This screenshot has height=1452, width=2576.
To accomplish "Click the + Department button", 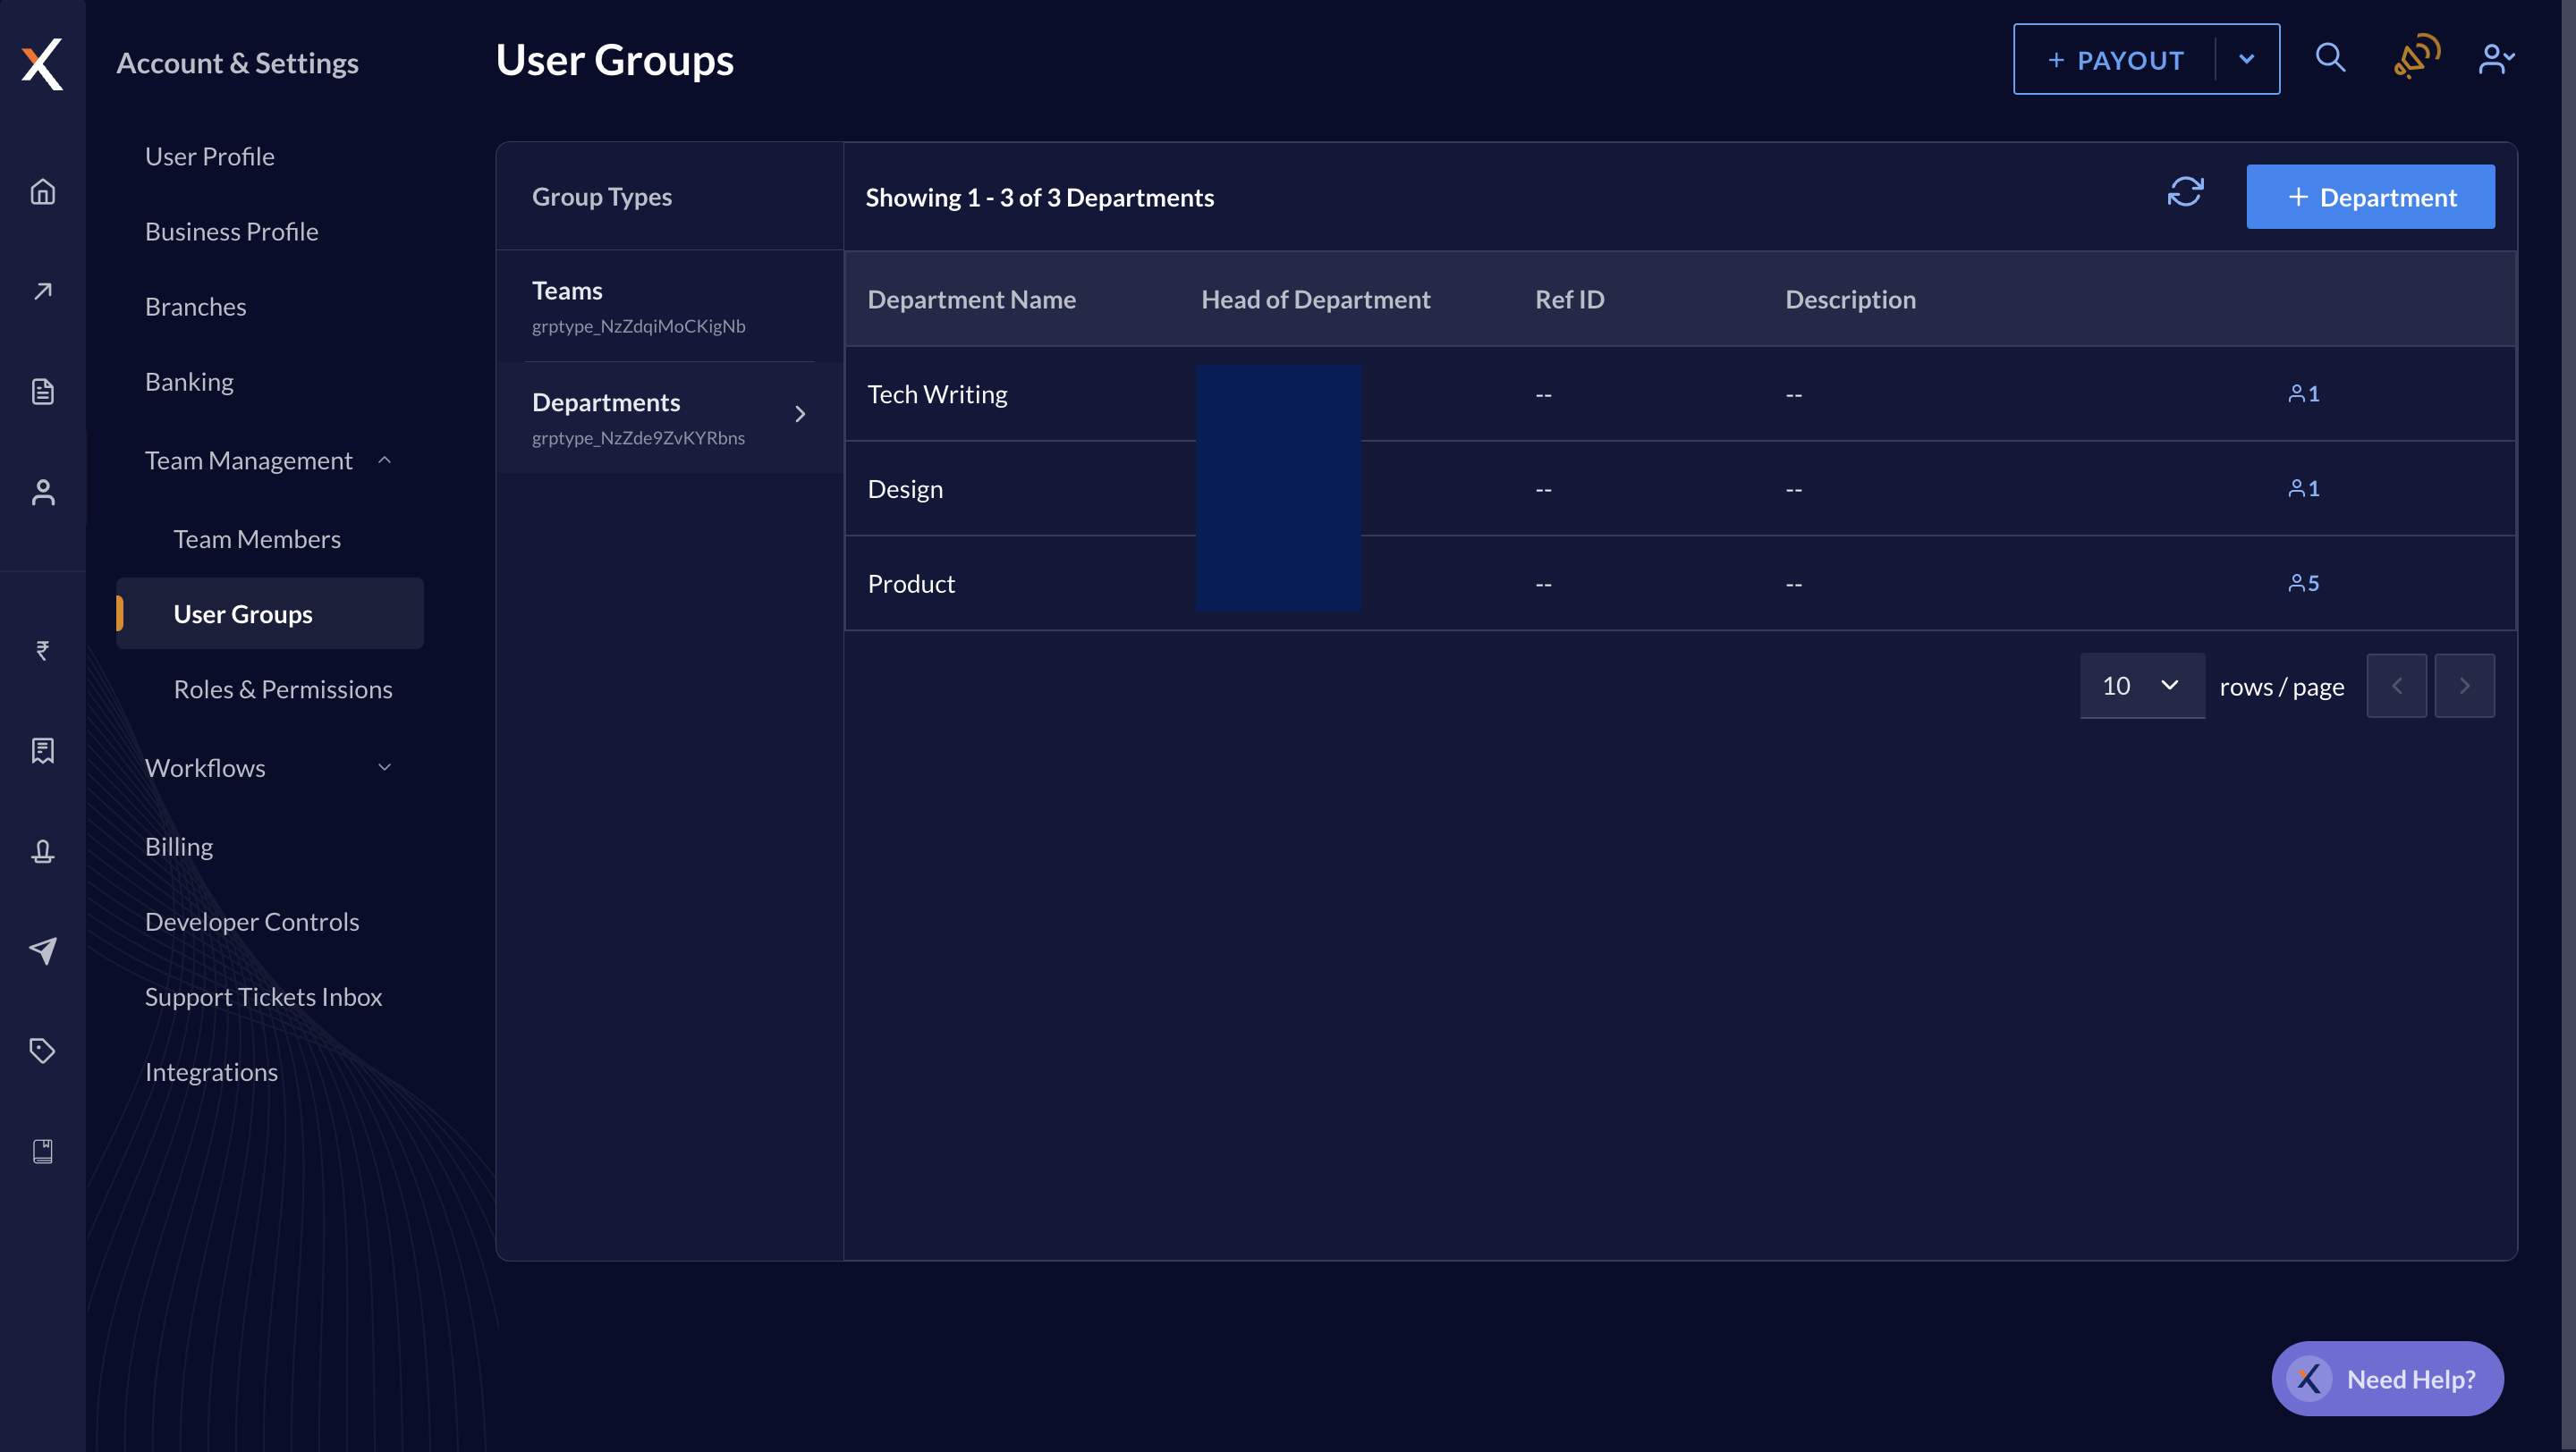I will (2371, 197).
